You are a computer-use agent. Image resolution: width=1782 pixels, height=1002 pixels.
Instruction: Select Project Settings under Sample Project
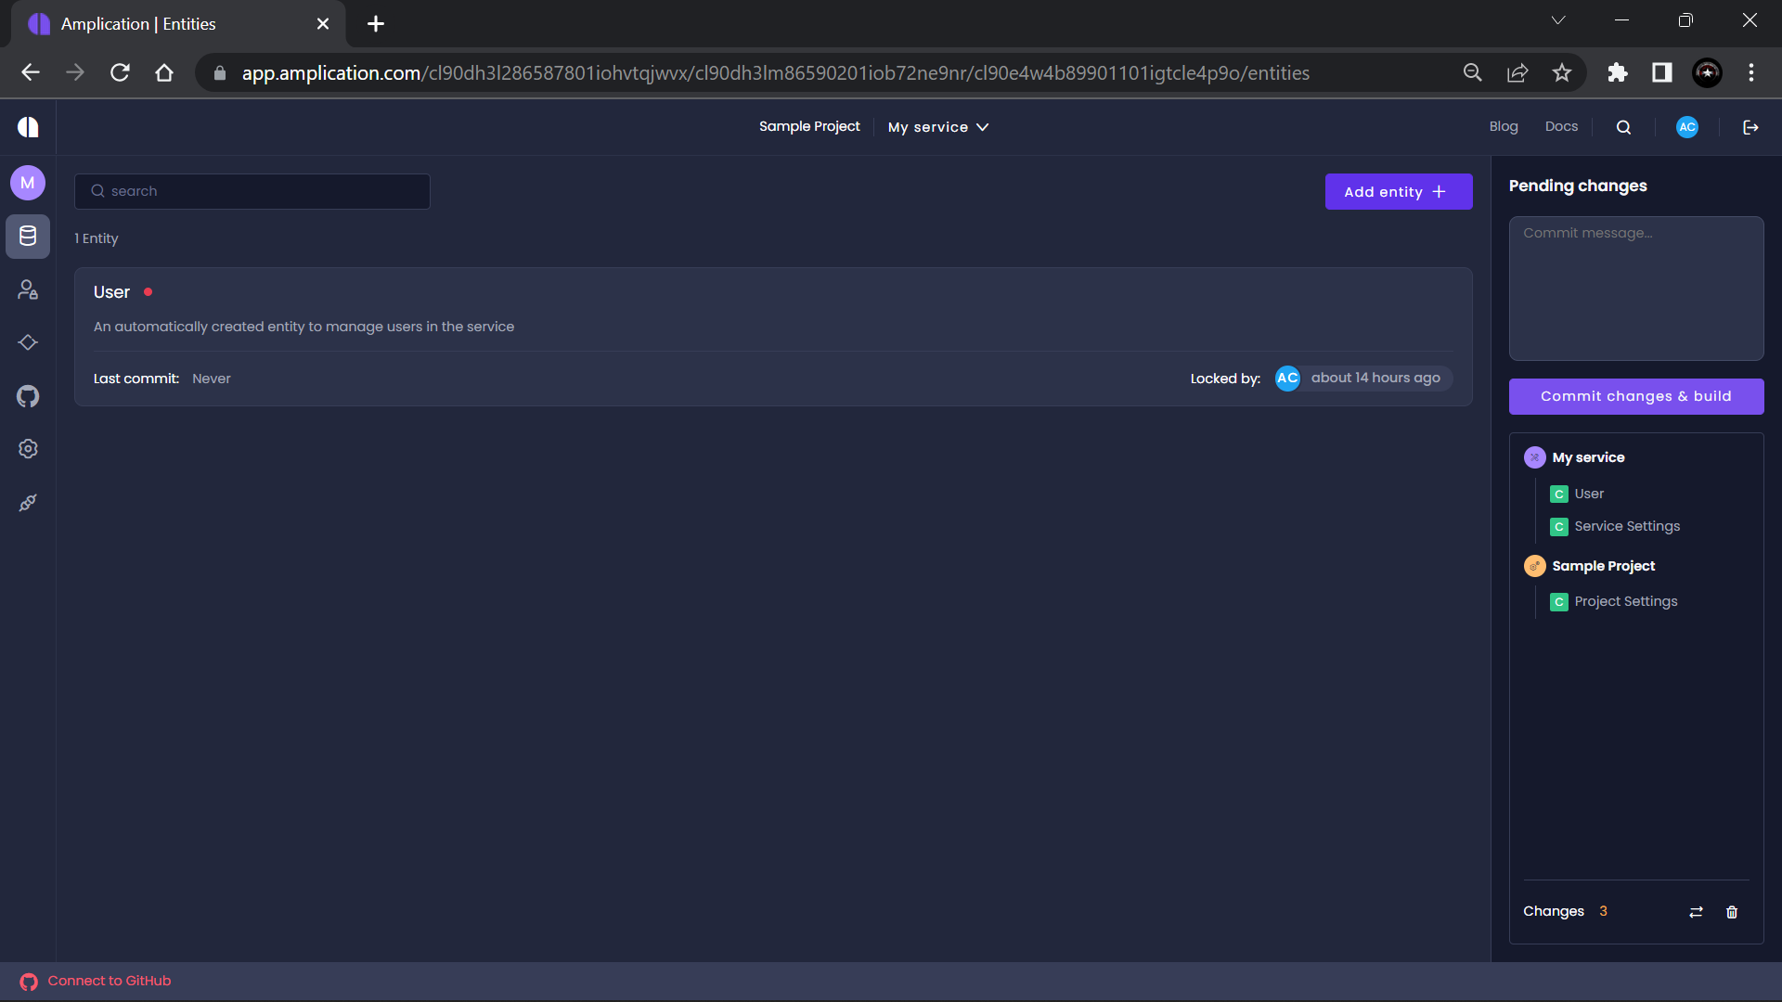pyautogui.click(x=1625, y=601)
